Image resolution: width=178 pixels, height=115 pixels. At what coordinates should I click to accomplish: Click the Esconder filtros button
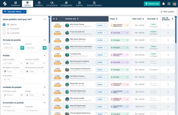point(14,12)
